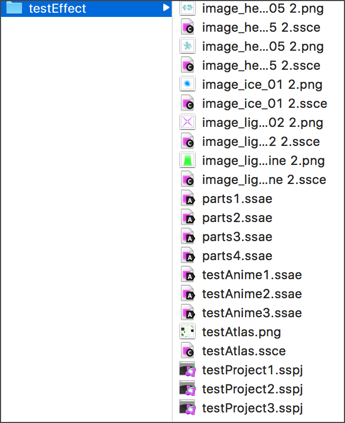This screenshot has width=345, height=423.
Task: Click the parts4.ssae animation file icon
Action: click(188, 256)
